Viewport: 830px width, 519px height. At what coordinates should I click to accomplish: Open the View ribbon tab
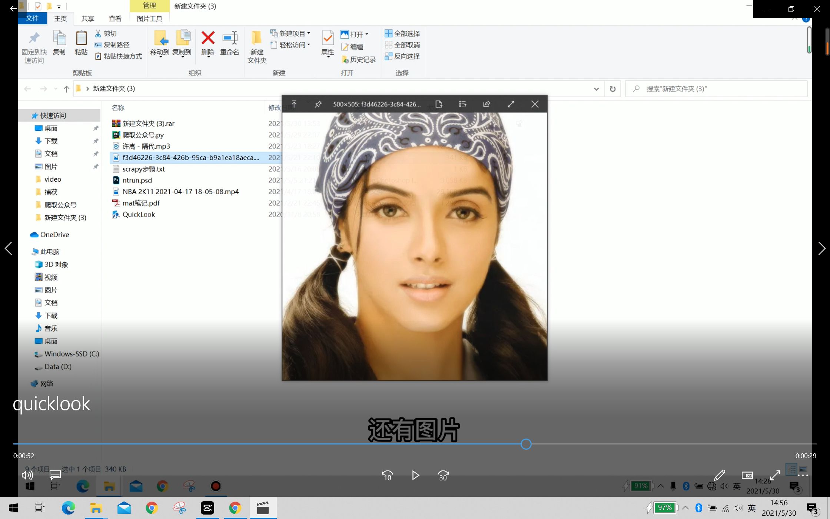[x=115, y=19]
